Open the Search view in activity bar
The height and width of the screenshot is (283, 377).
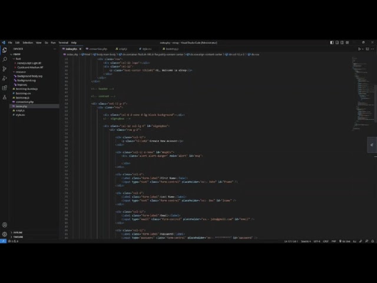[5, 60]
